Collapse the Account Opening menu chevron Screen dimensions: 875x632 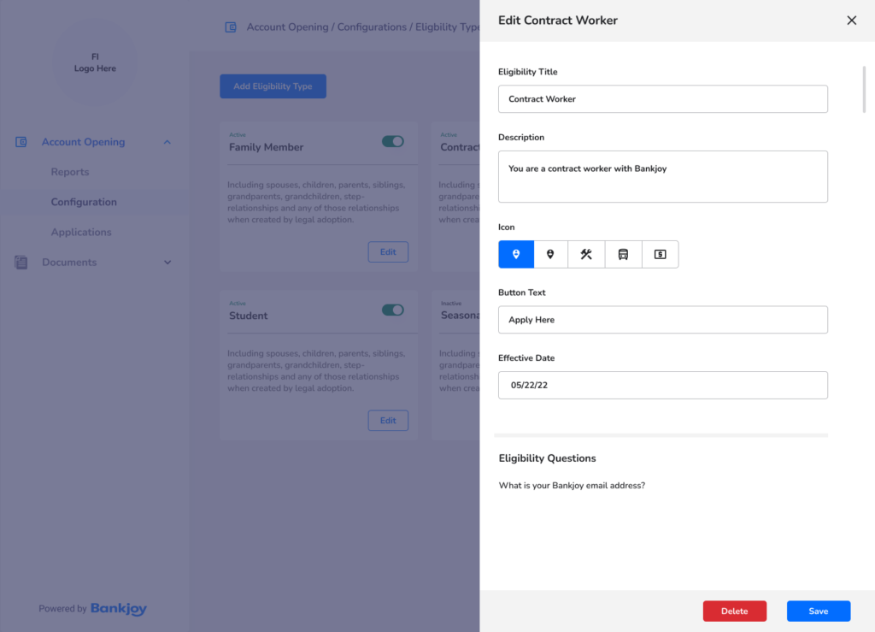(x=167, y=142)
